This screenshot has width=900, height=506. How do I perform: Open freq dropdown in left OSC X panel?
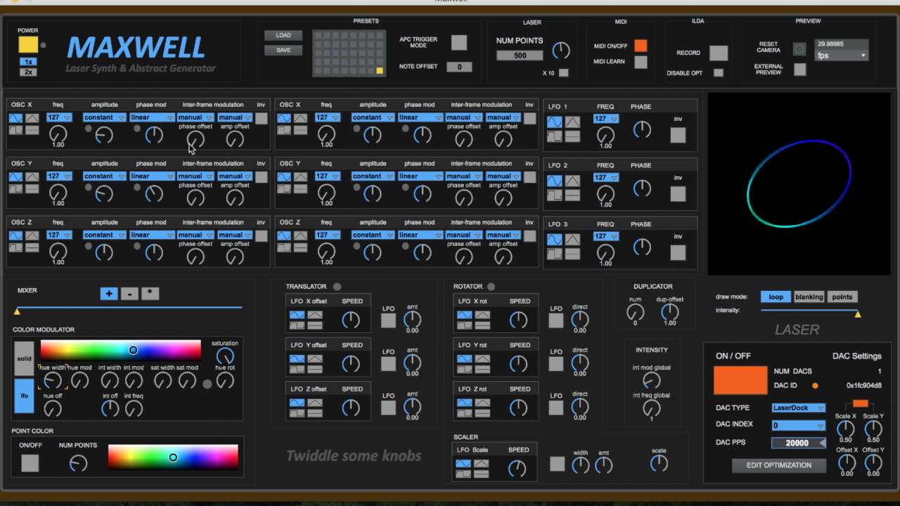coord(59,117)
